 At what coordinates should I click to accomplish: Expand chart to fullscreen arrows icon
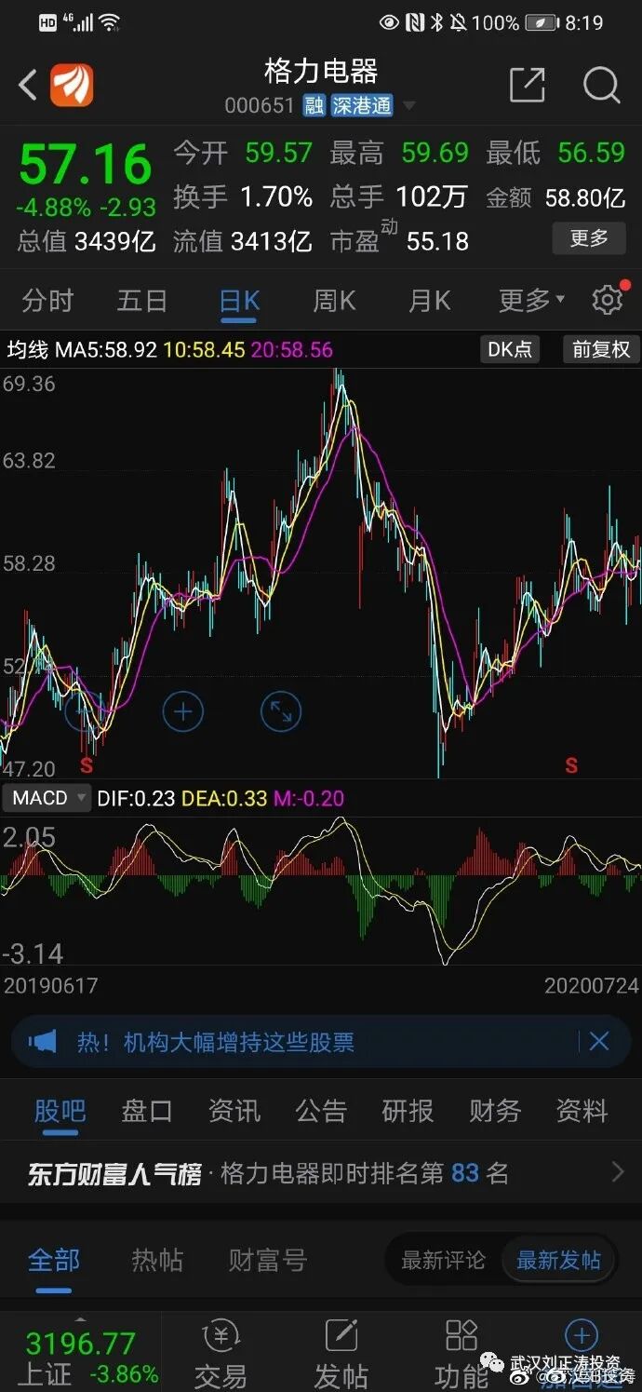coord(281,712)
